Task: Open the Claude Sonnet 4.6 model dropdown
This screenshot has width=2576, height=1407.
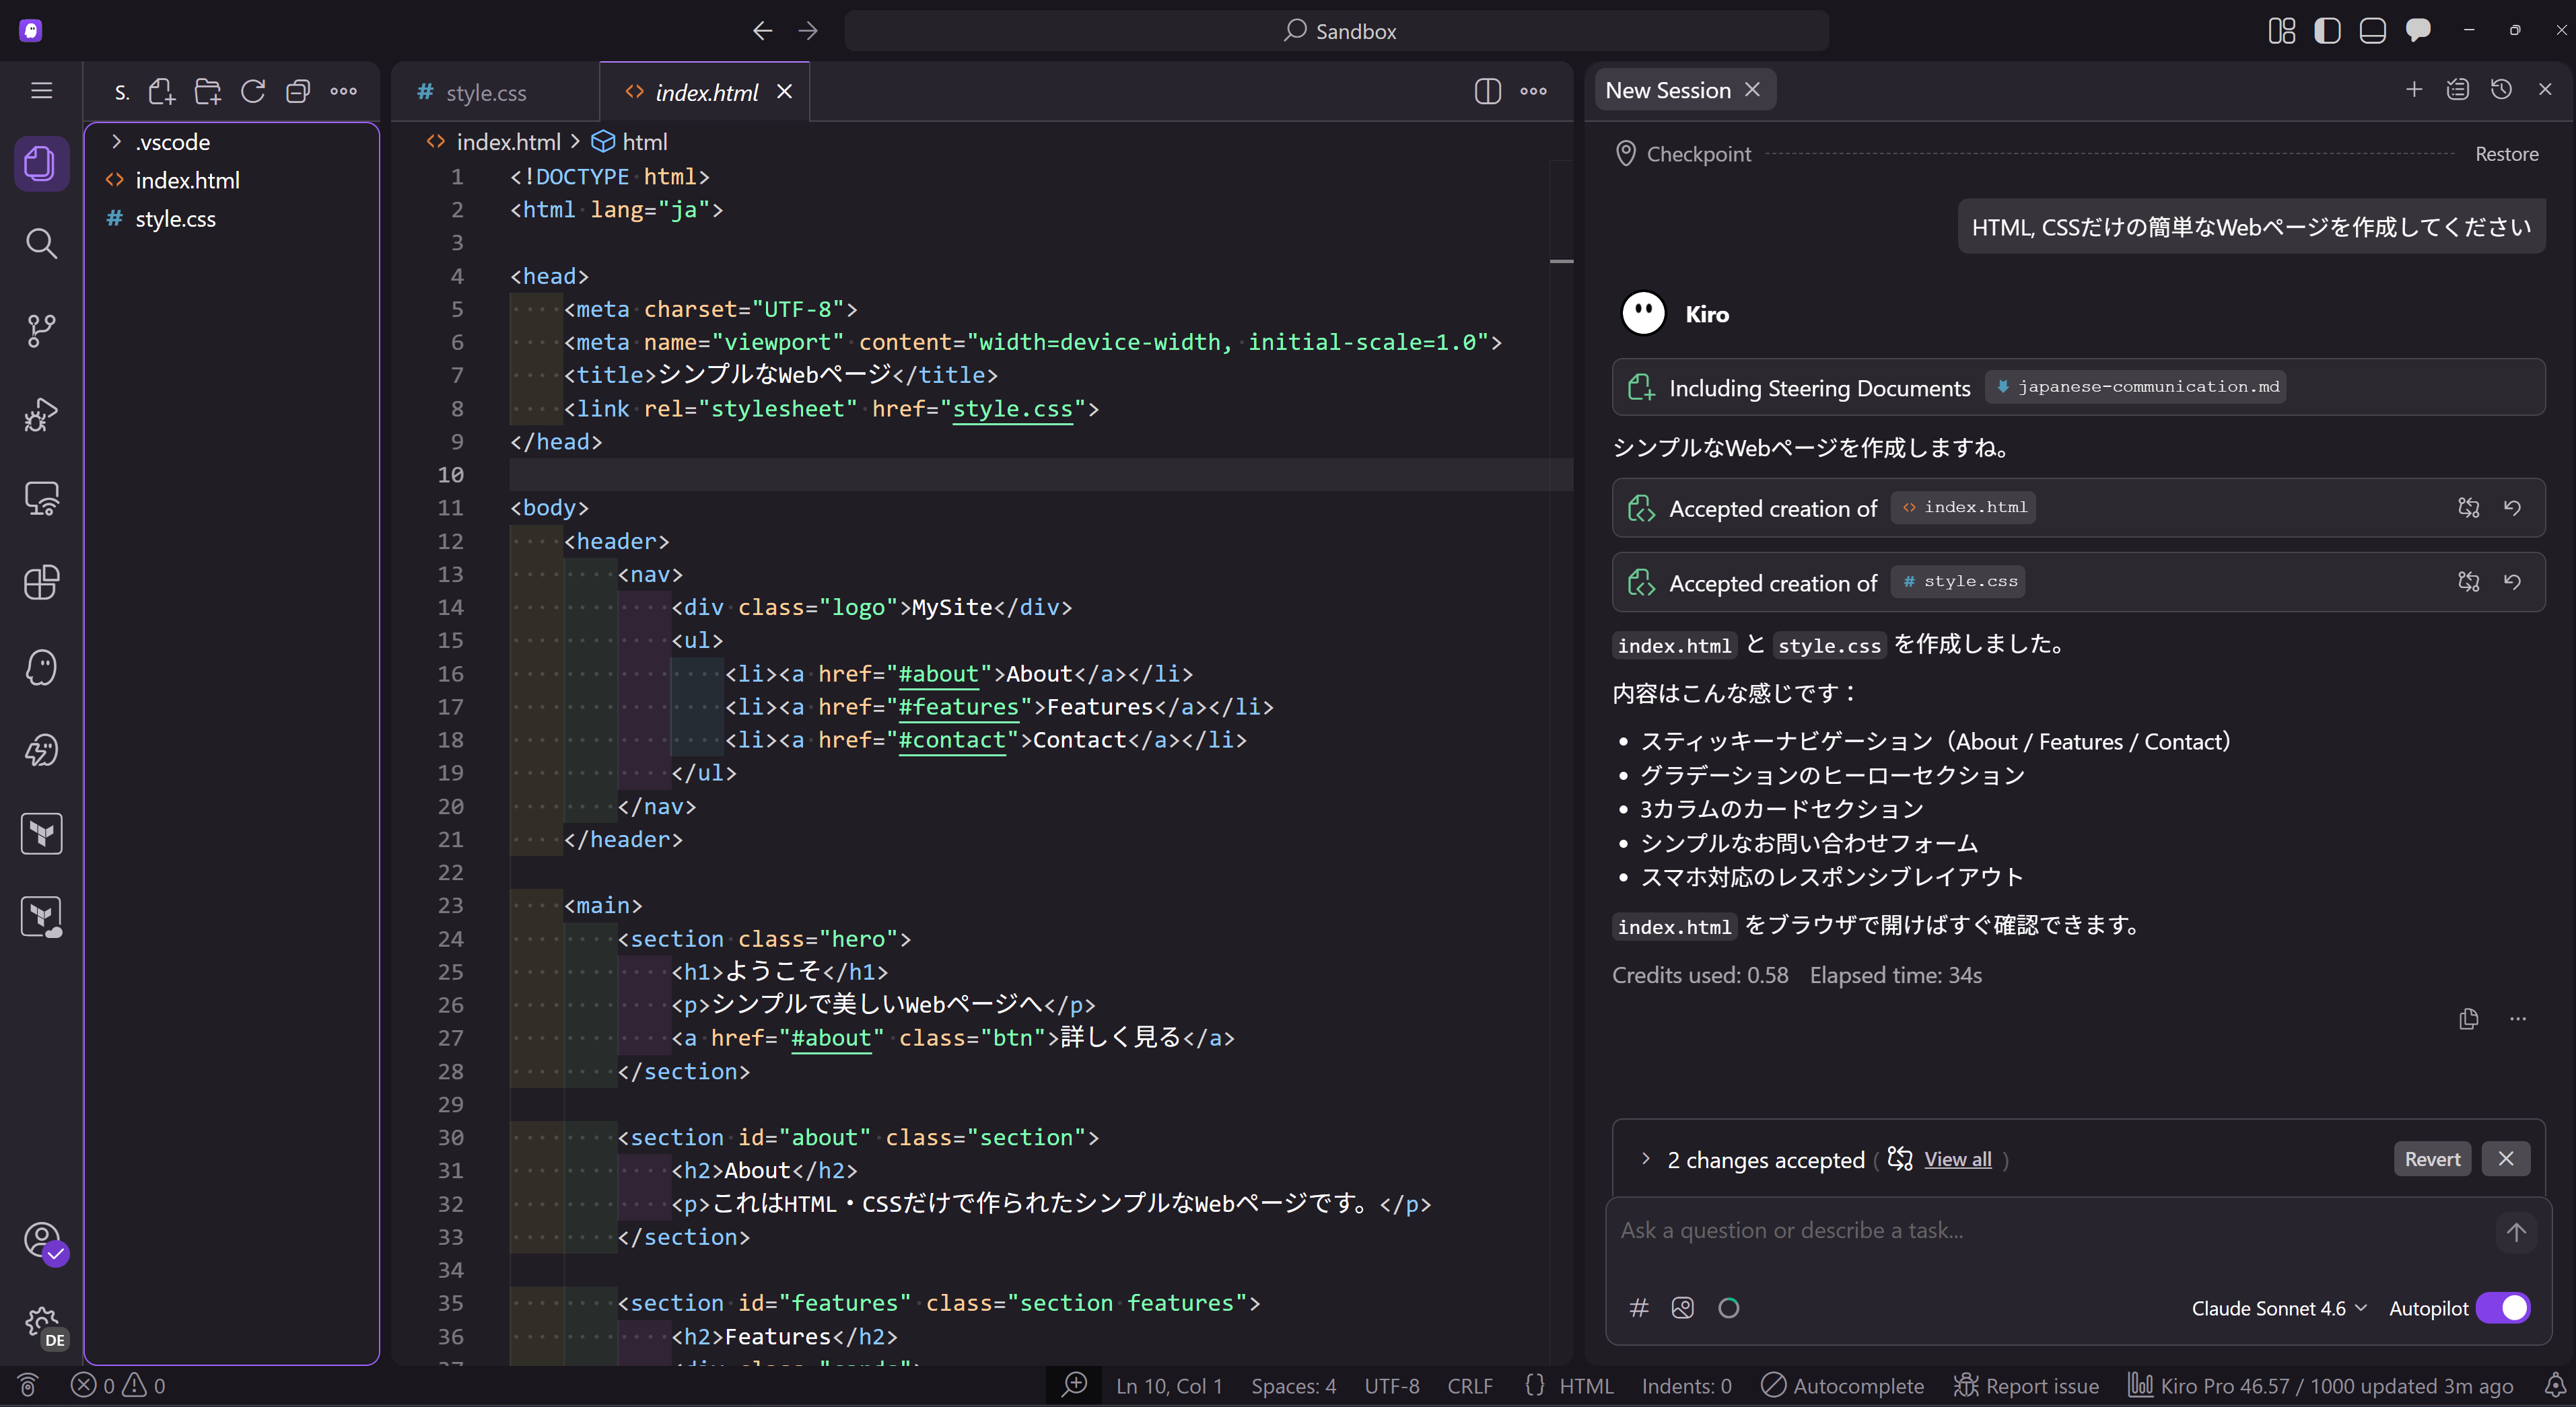Action: (2277, 1308)
